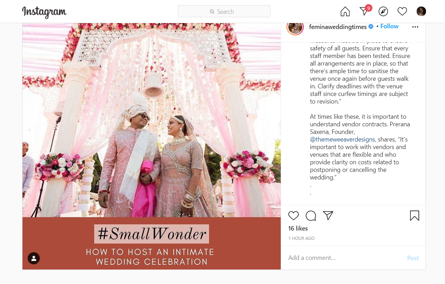This screenshot has height=284, width=445.
Task: Open feminaweddingtimes username link
Action: (338, 27)
